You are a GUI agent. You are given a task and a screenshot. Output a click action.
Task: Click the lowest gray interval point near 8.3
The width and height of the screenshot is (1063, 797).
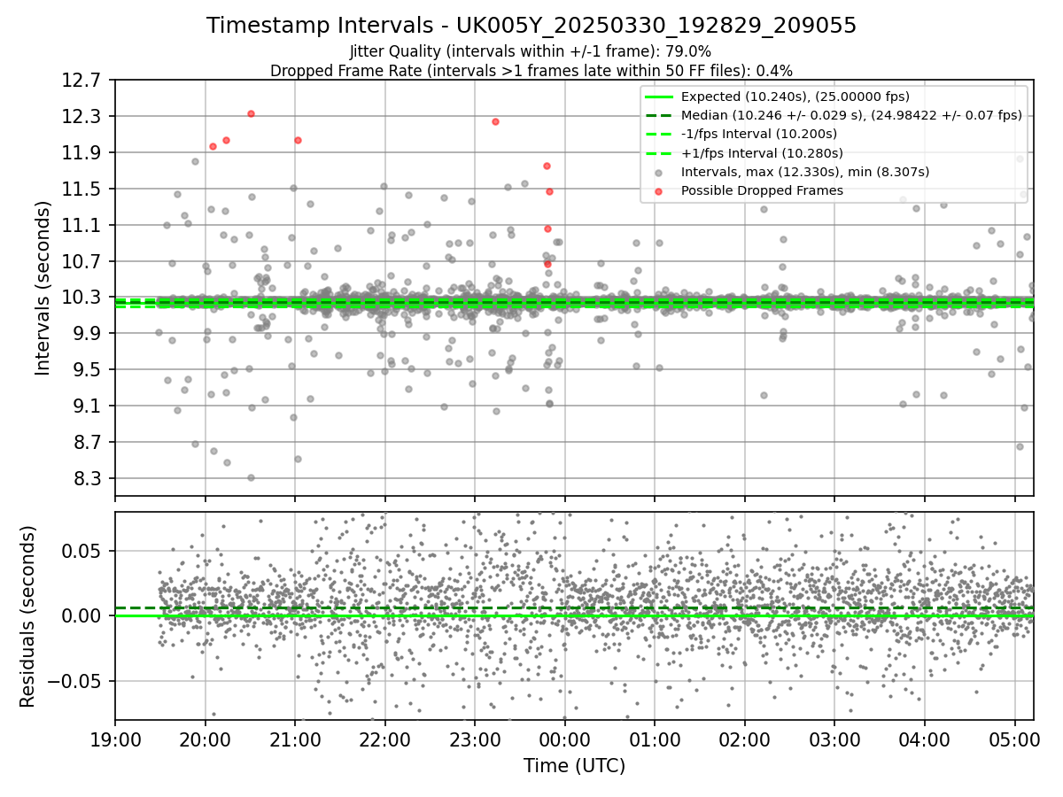coord(251,477)
